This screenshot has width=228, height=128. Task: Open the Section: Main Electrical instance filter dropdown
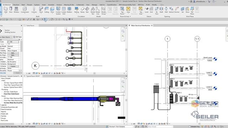coord(11,37)
